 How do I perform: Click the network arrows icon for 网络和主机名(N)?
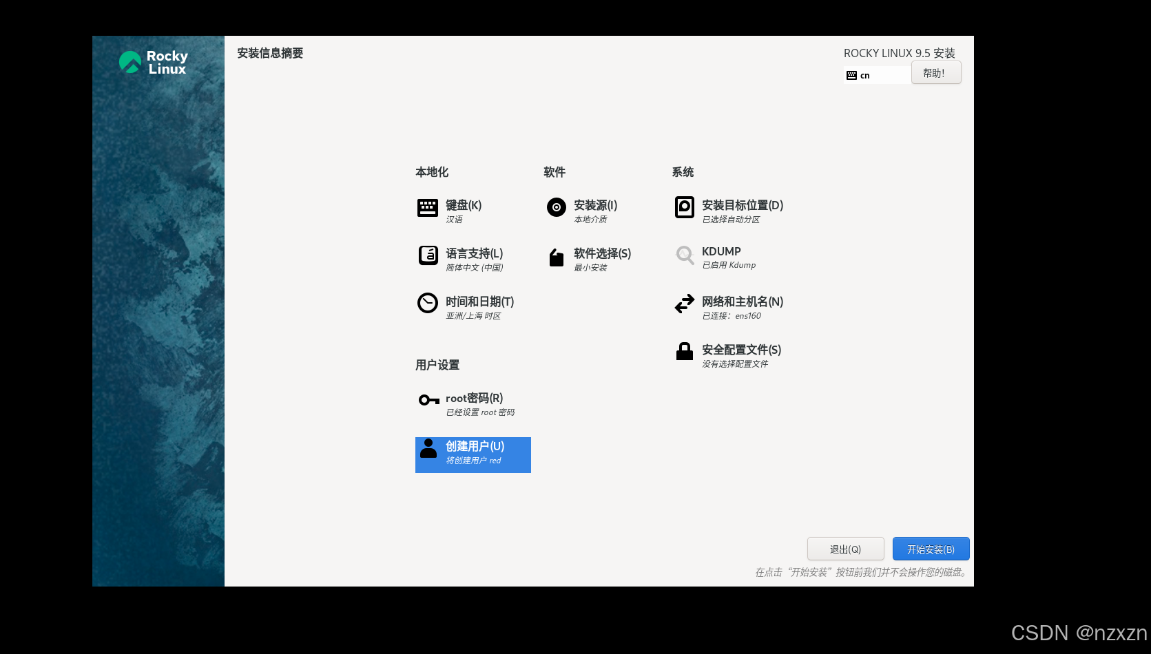point(684,304)
